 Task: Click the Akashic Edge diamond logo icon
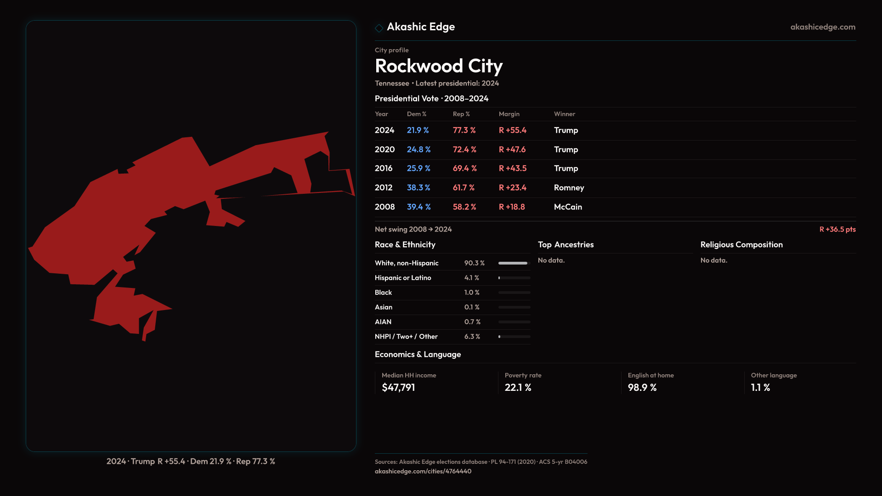(379, 28)
